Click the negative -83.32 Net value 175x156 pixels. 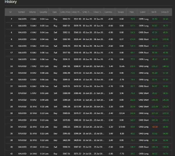click(x=155, y=127)
